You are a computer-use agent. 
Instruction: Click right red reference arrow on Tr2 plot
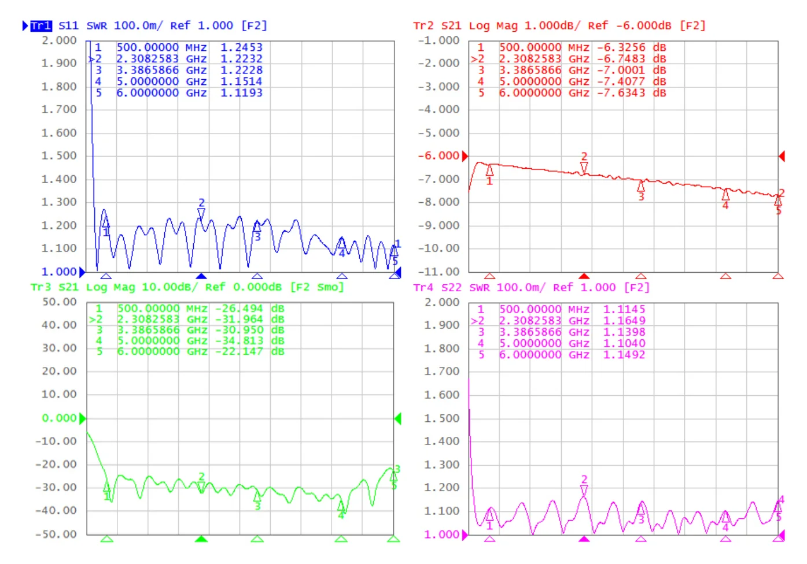click(782, 156)
